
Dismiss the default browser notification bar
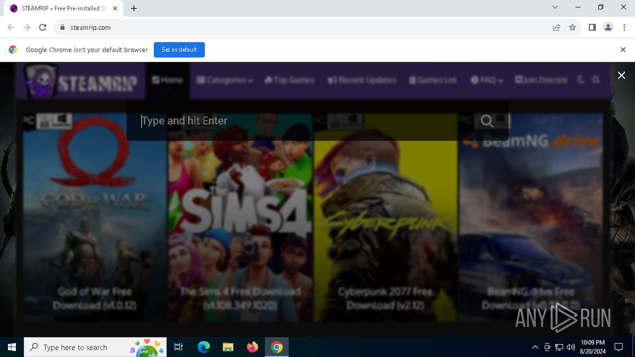[x=623, y=50]
